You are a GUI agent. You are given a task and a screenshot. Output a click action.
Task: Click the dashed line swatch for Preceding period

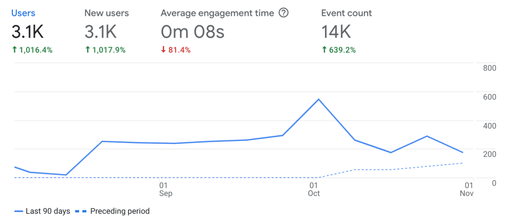[x=81, y=211]
